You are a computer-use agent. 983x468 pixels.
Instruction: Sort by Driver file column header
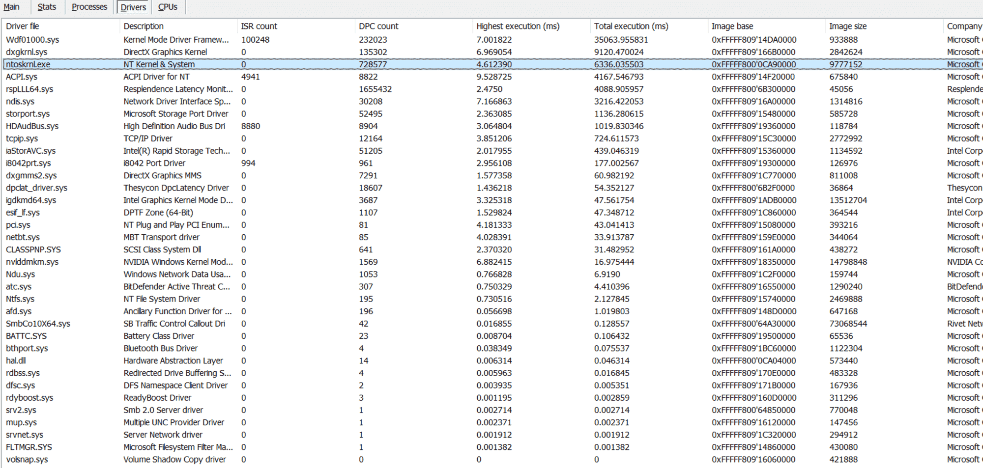click(61, 26)
